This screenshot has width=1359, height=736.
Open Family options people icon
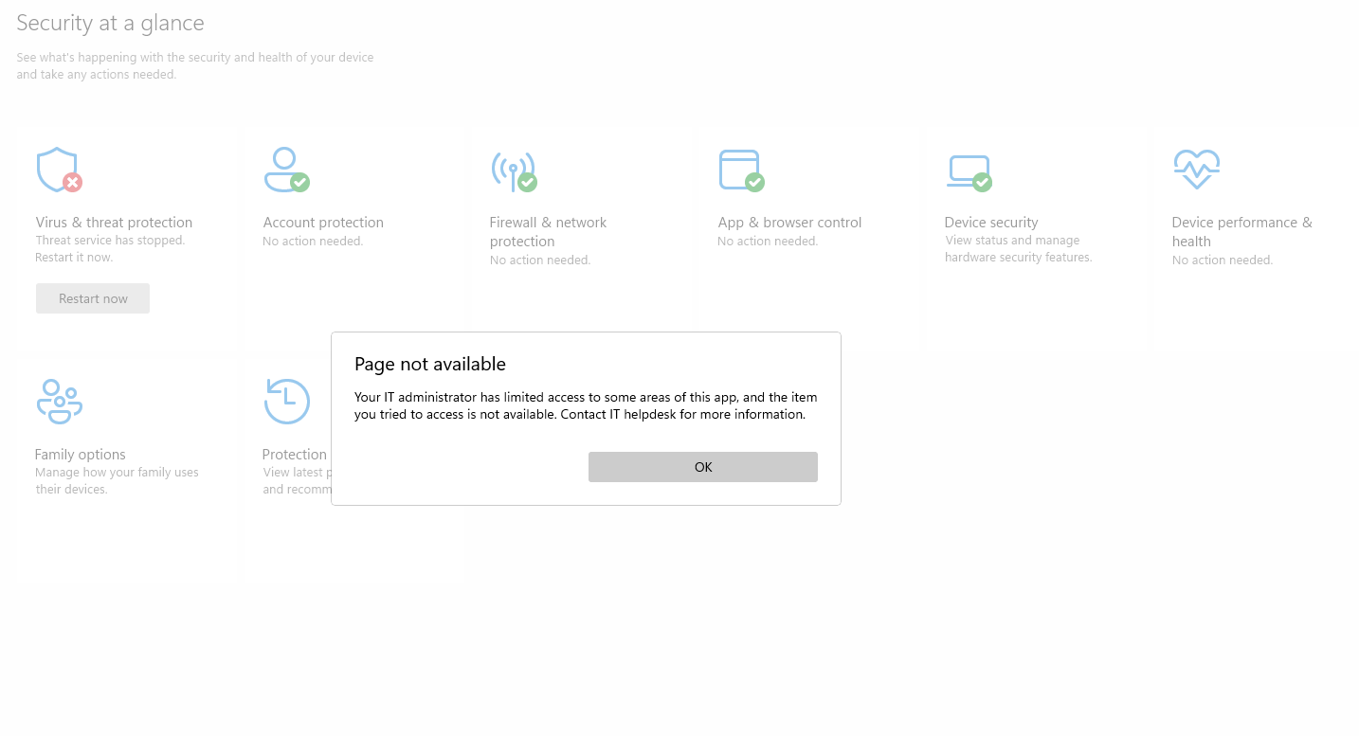pos(59,402)
